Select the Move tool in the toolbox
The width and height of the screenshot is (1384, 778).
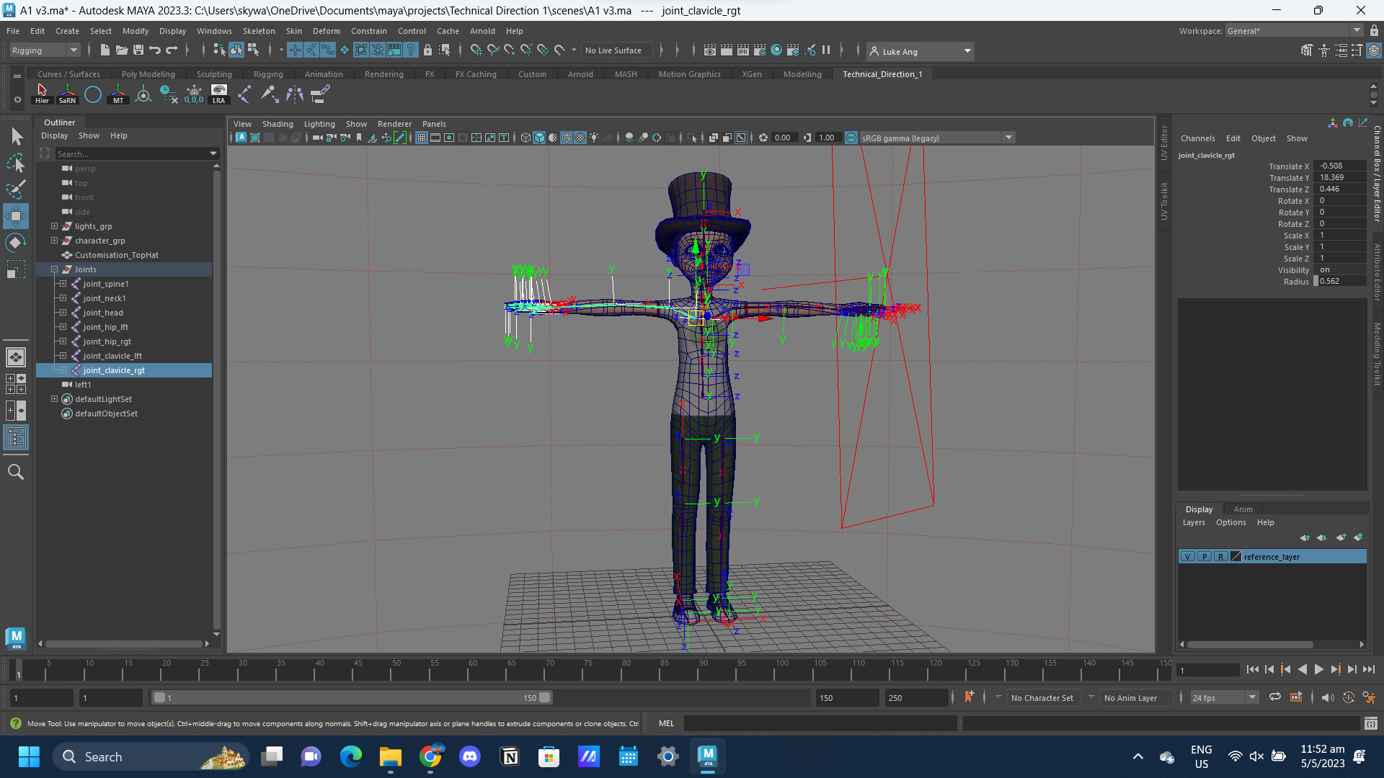point(14,215)
